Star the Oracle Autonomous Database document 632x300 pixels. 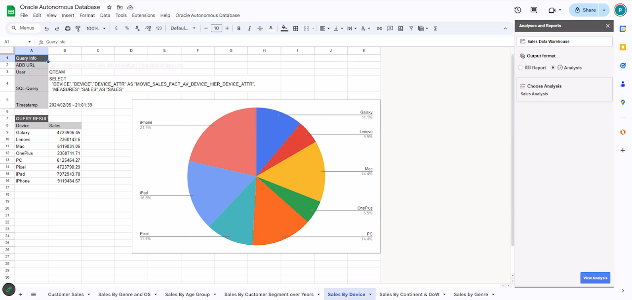click(109, 7)
